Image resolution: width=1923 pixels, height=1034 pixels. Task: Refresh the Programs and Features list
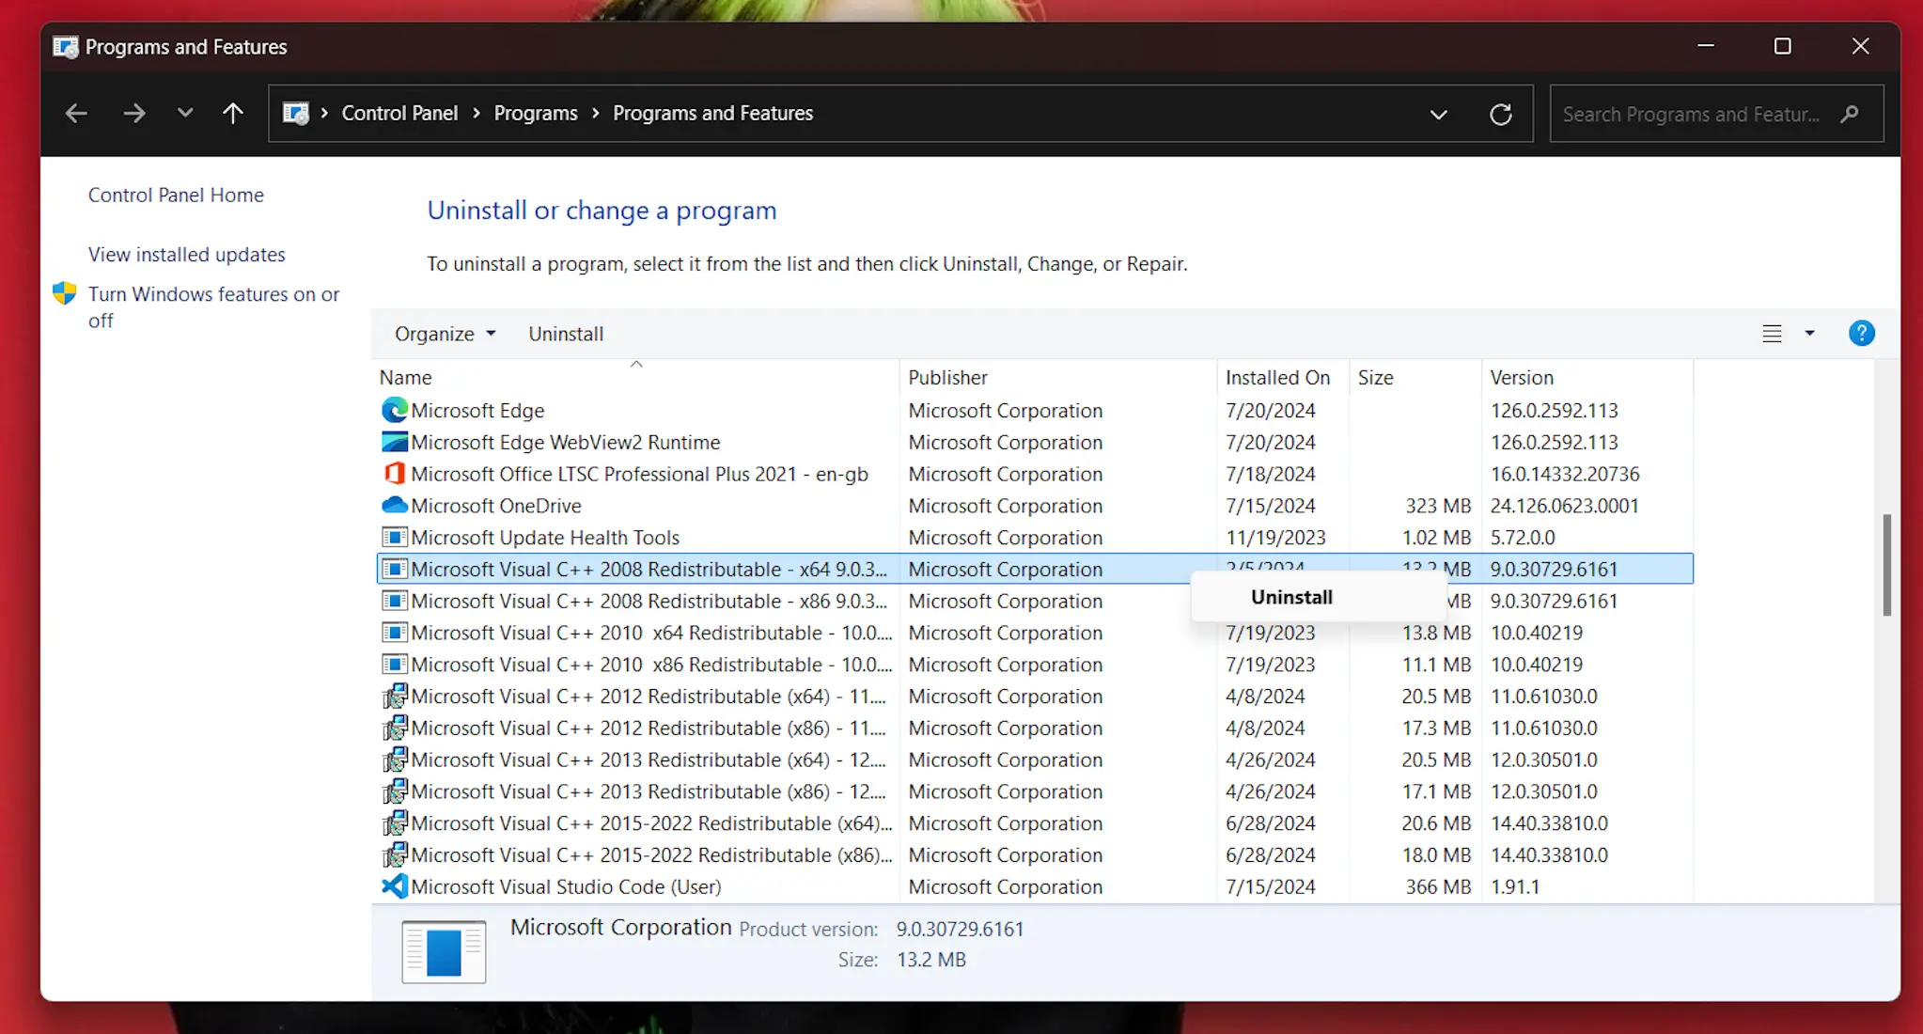point(1501,115)
